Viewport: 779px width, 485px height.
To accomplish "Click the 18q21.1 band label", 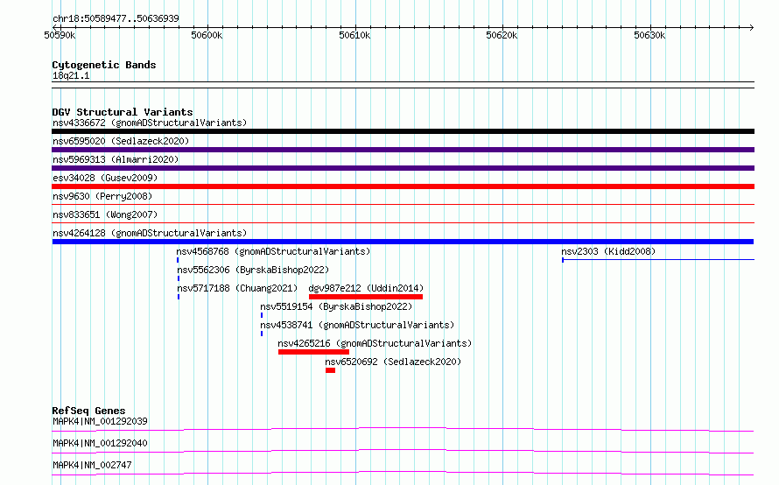I will pyautogui.click(x=71, y=75).
